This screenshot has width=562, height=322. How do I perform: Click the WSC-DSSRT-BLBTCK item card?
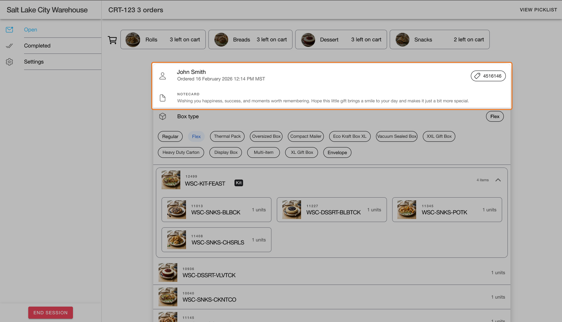click(332, 210)
